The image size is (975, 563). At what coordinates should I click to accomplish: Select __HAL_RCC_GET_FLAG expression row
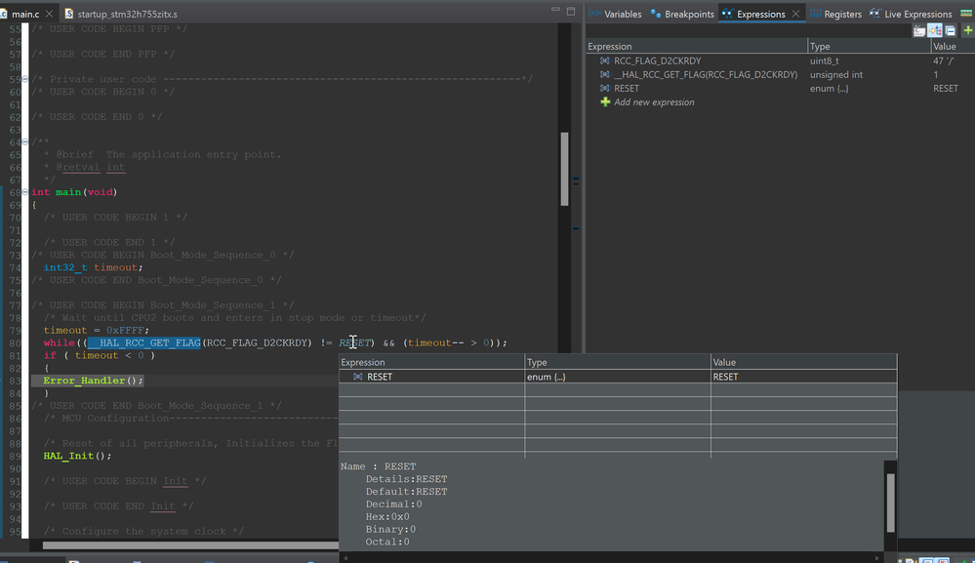(x=705, y=74)
